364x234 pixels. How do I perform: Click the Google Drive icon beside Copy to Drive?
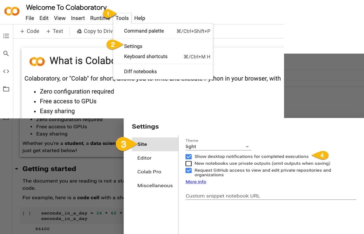pyautogui.click(x=79, y=31)
